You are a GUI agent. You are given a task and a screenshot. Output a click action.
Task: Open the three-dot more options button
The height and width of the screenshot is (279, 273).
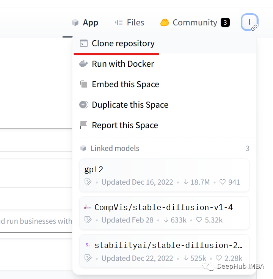(249, 22)
